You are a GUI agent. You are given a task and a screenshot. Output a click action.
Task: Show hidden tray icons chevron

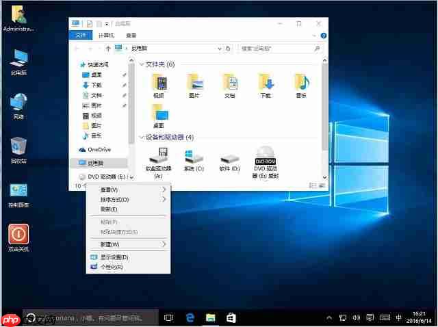329,317
